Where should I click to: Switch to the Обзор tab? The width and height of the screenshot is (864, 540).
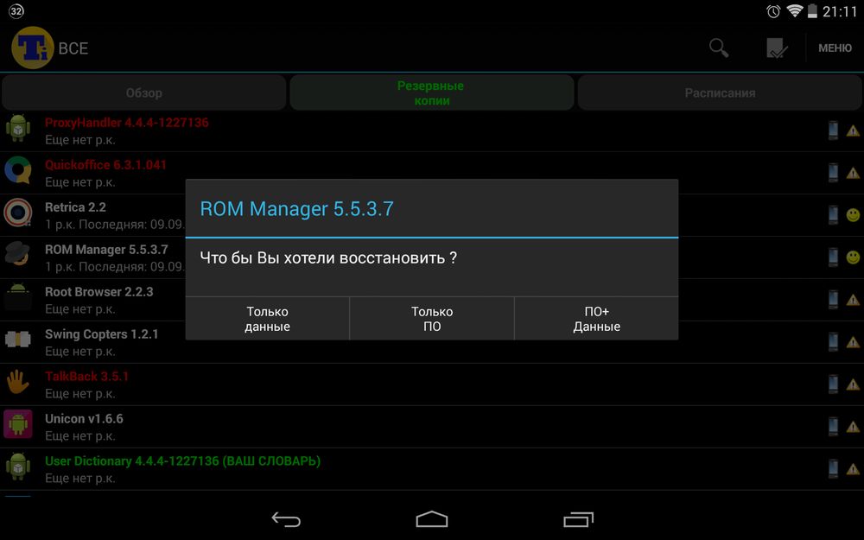(x=143, y=92)
